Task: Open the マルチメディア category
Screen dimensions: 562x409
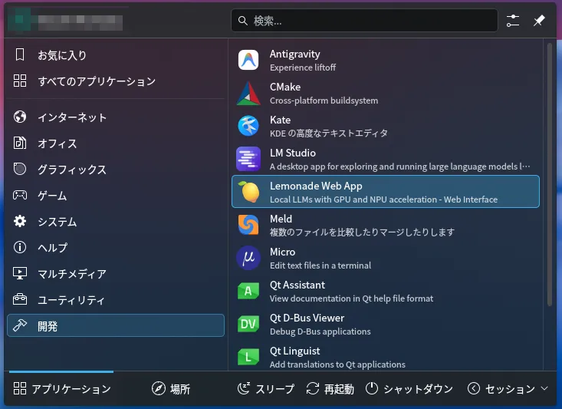Action: click(x=116, y=273)
